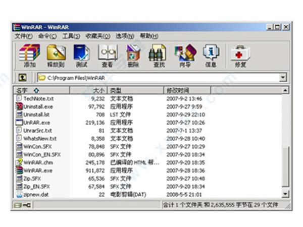Sort by the 大小 column header
Screen dimensions: 303x227
pyautogui.click(x=88, y=90)
